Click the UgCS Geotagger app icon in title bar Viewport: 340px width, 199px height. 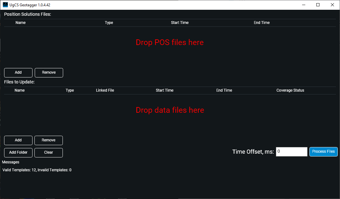coord(5,5)
